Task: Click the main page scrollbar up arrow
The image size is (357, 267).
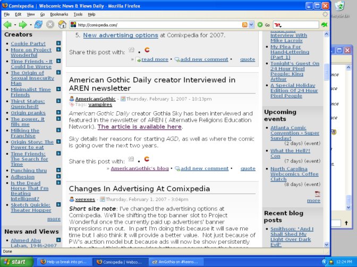Action: pyautogui.click(x=326, y=34)
